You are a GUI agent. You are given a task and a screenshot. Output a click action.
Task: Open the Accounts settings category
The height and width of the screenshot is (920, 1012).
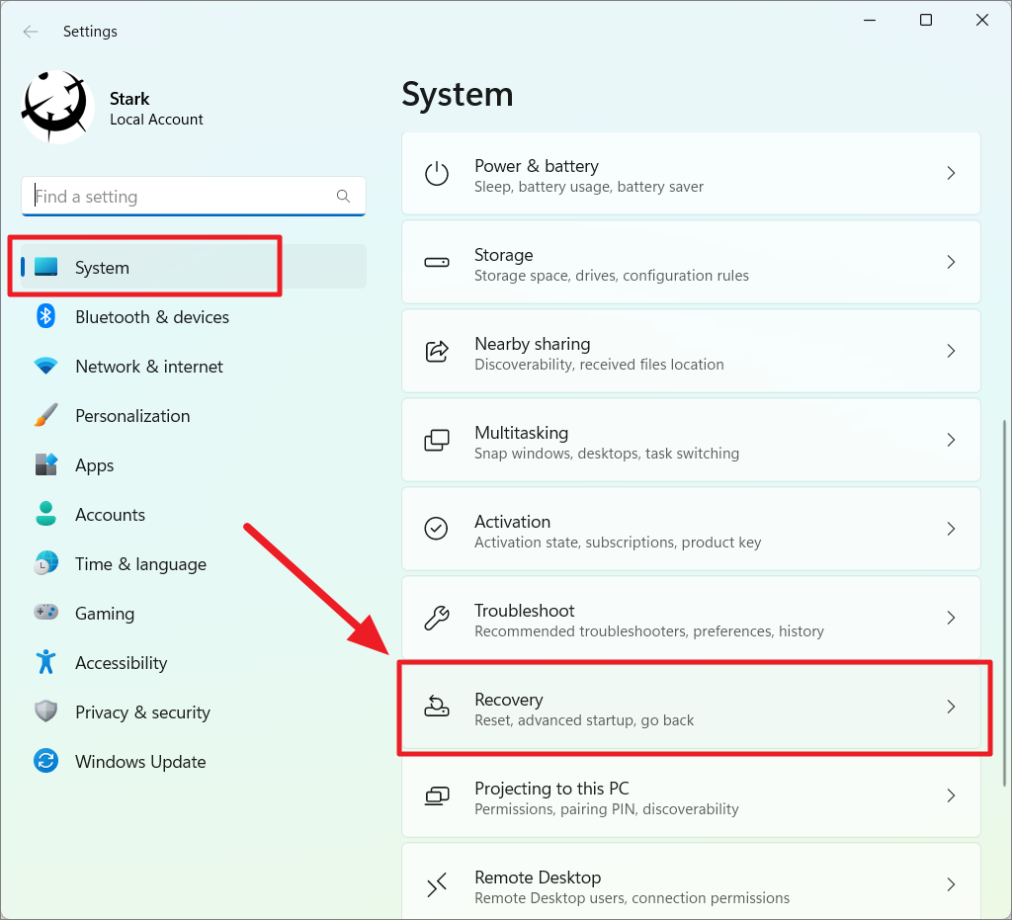pyautogui.click(x=110, y=515)
